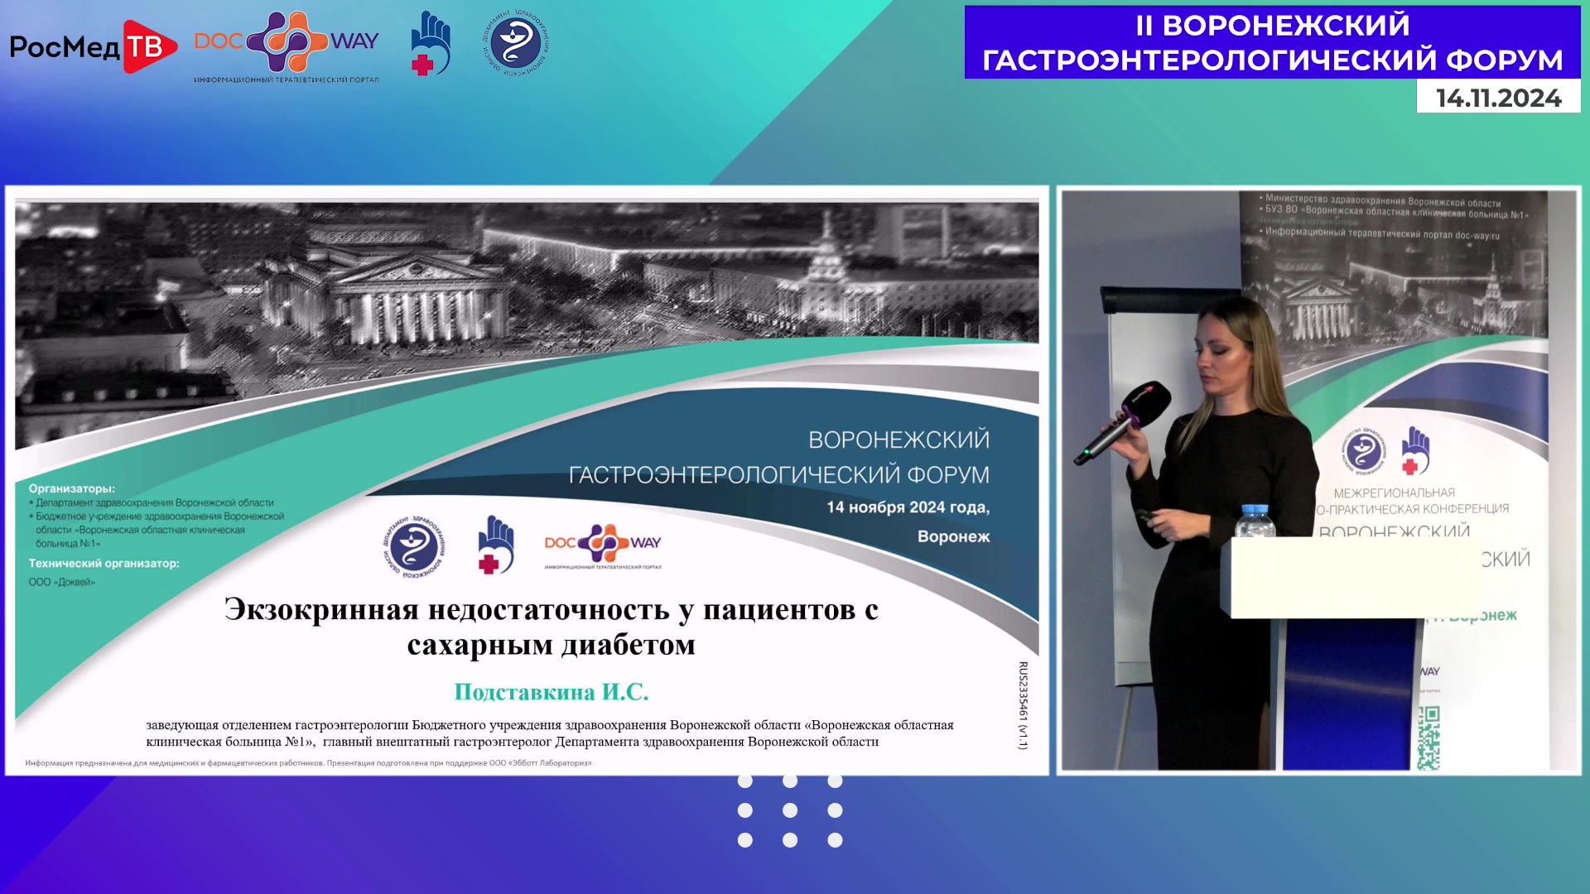
Task: Click the round health department emblem on the slide
Action: 415,546
